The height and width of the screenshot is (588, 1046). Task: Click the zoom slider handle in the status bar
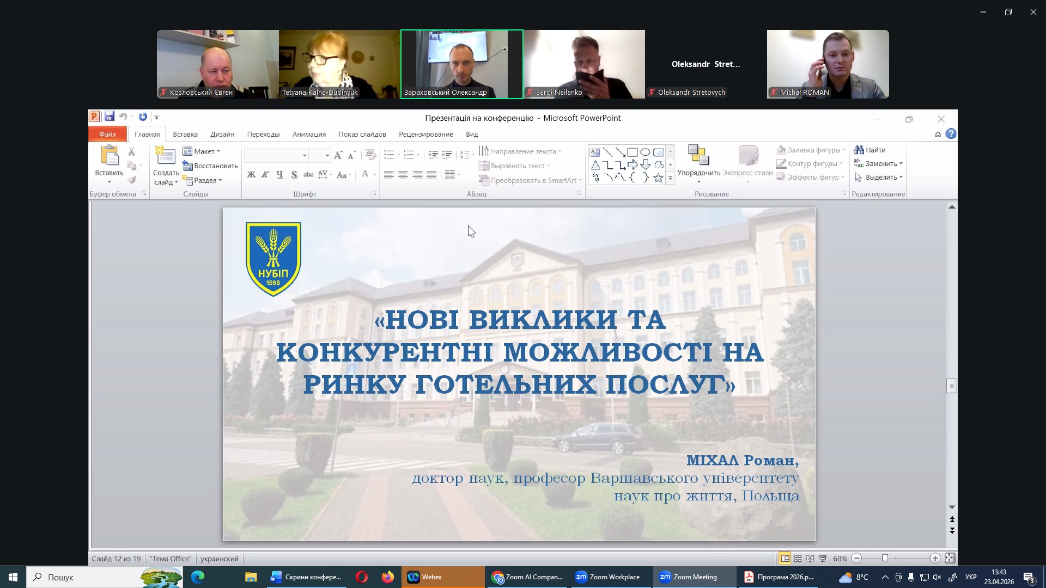885,559
